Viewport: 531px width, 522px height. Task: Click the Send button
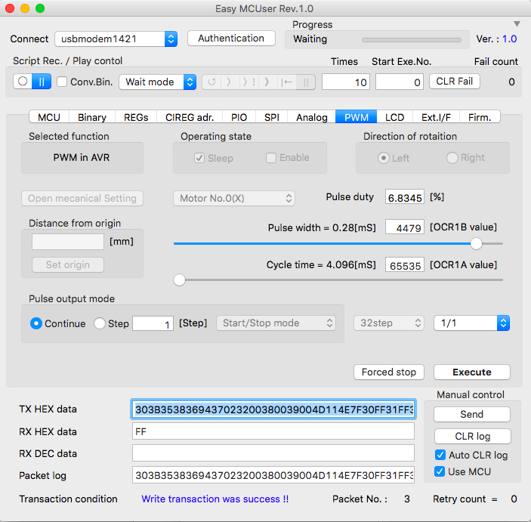[x=472, y=414]
